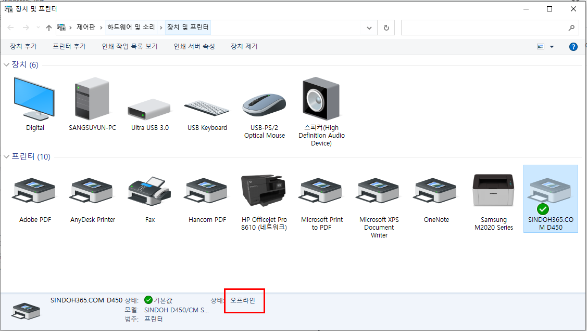
Task: Select the HP Officejet Pro 8610 printer icon
Action: click(264, 191)
